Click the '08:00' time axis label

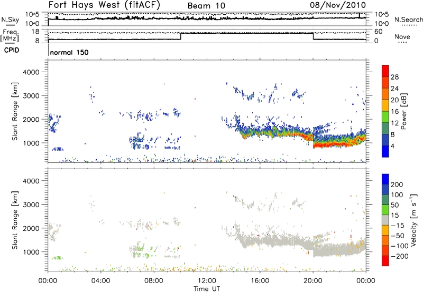pos(154,281)
